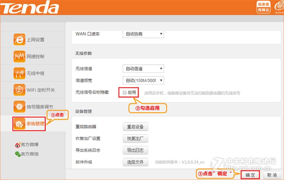This screenshot has height=180, width=284.
Task: Click the 无线信号名称隐藏 label
Action: point(92,93)
